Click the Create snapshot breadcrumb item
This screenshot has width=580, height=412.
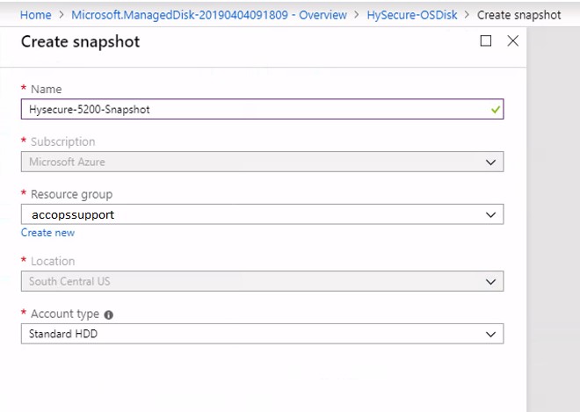pyautogui.click(x=518, y=15)
